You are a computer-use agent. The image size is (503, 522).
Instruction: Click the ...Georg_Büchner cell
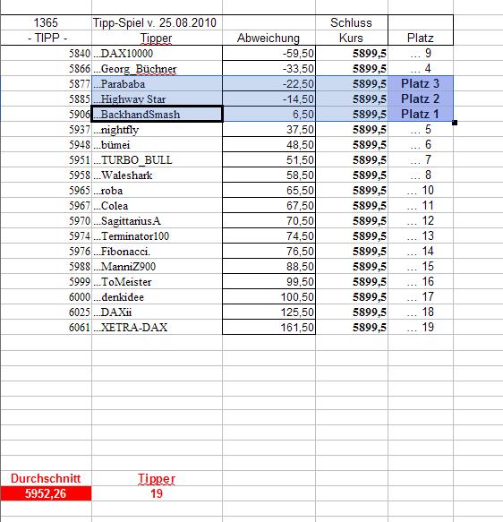(157, 69)
